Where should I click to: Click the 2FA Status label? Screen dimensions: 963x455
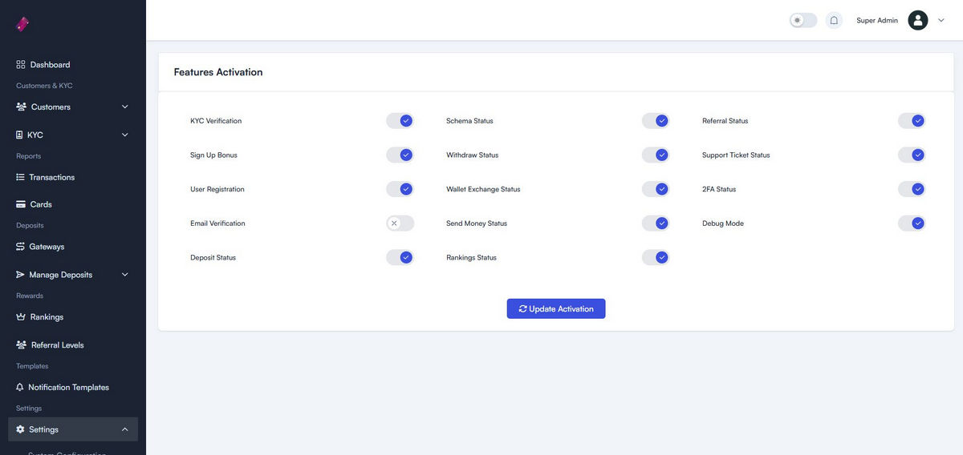pos(719,189)
